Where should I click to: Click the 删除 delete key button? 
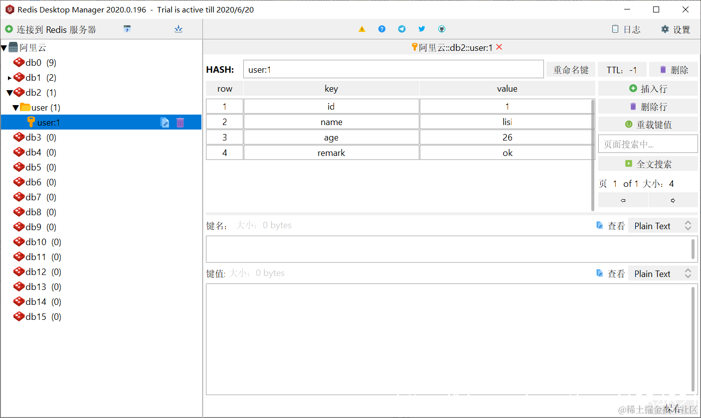[x=674, y=70]
